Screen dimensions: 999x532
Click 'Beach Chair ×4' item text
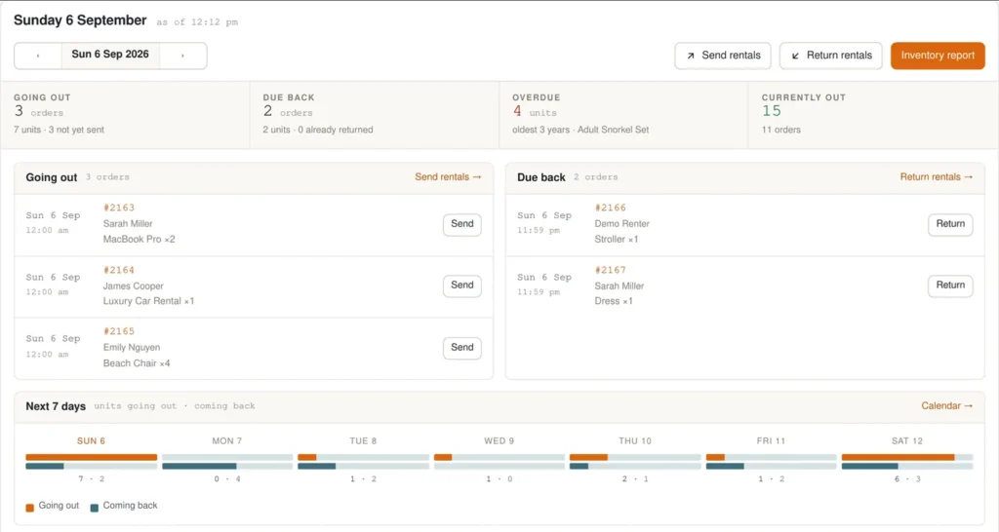click(137, 363)
